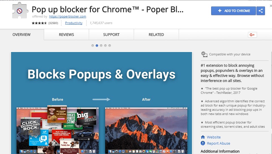Click the description panel scrollbar
This screenshot has width=272, height=154.
click(271, 90)
